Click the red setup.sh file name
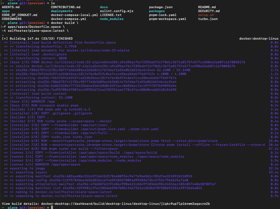Image resolution: width=280 pixels, height=209 pixels. [x=206, y=15]
